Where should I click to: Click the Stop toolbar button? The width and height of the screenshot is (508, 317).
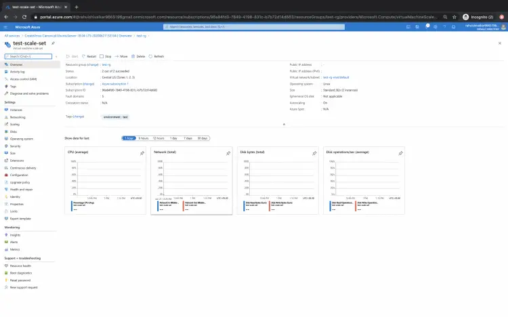pyautogui.click(x=105, y=56)
